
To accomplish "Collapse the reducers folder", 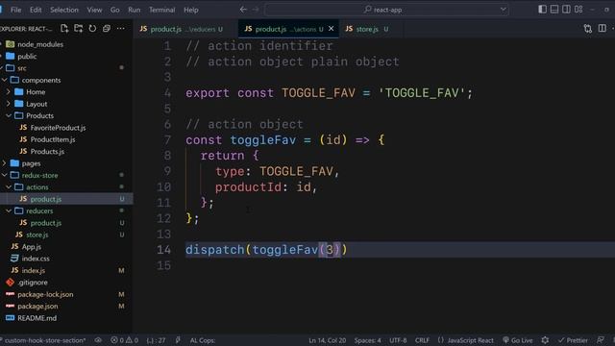I will 39,211.
